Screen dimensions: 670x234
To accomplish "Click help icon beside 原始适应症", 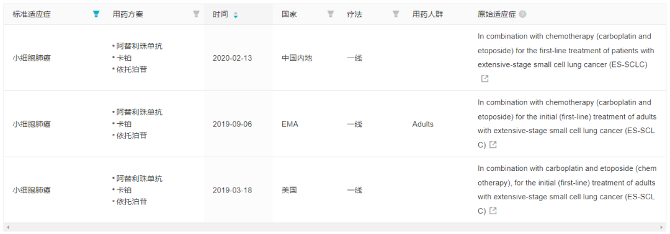I will point(522,14).
